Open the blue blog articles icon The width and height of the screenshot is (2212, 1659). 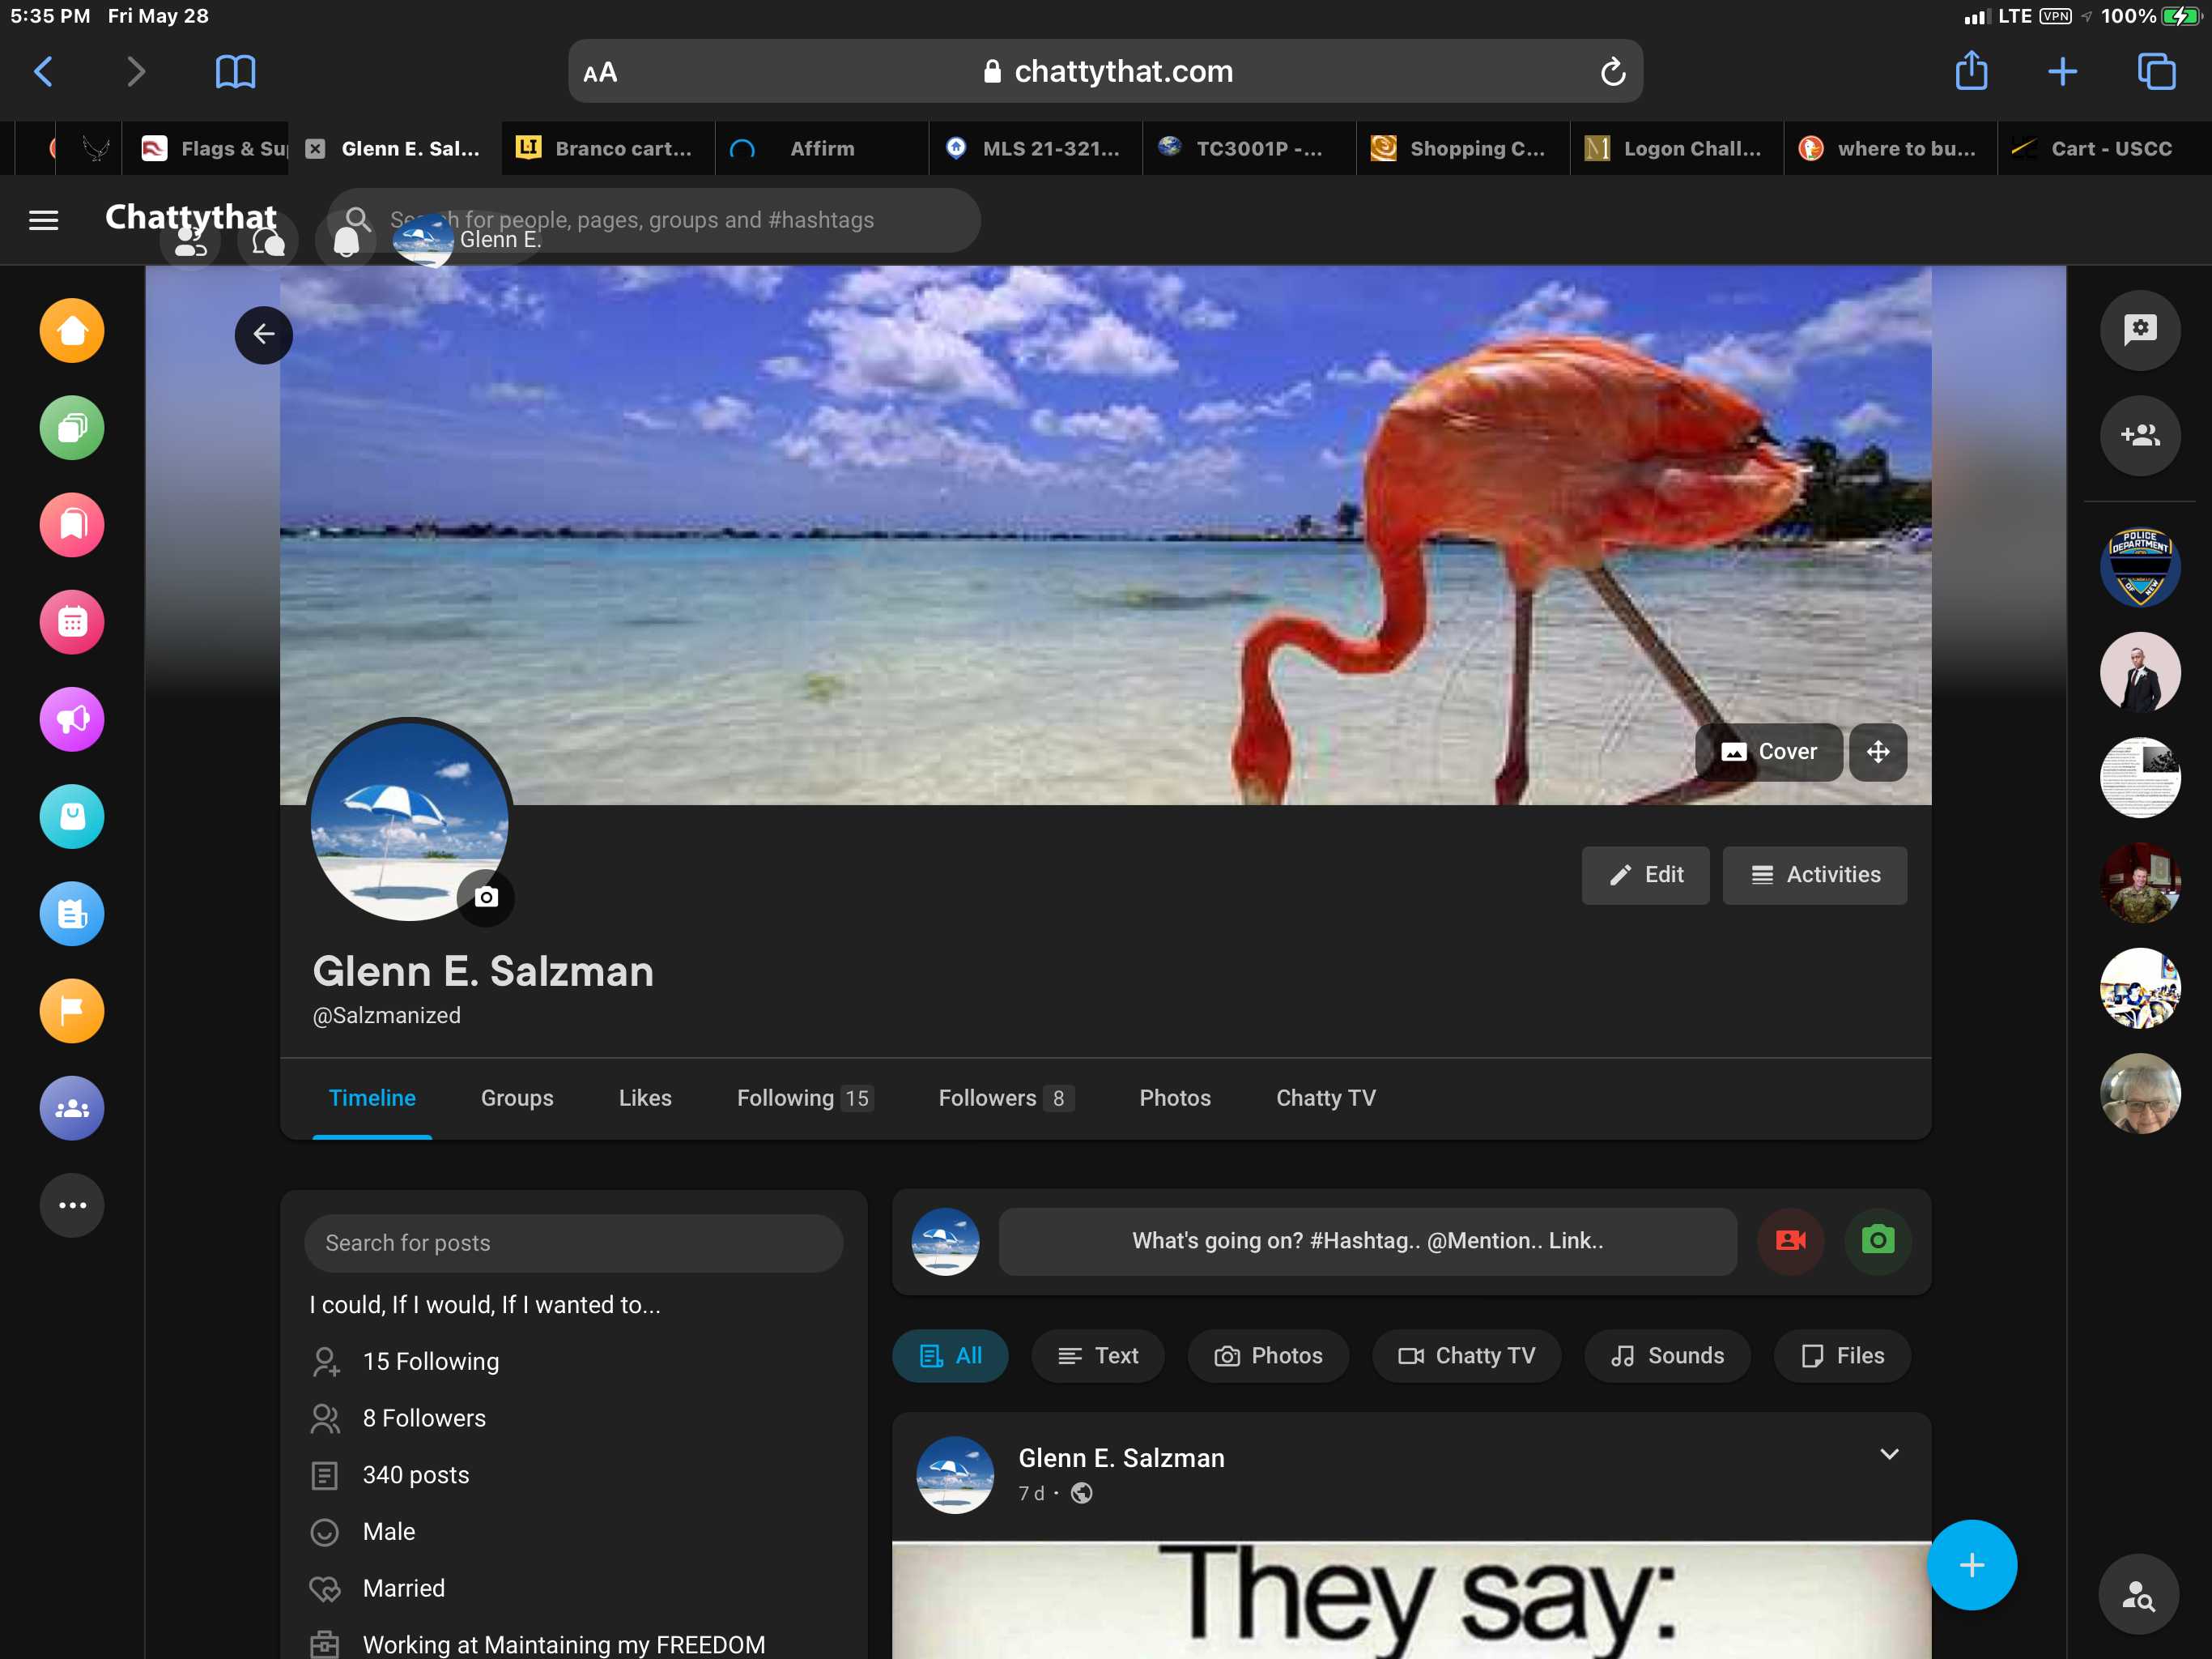point(72,913)
